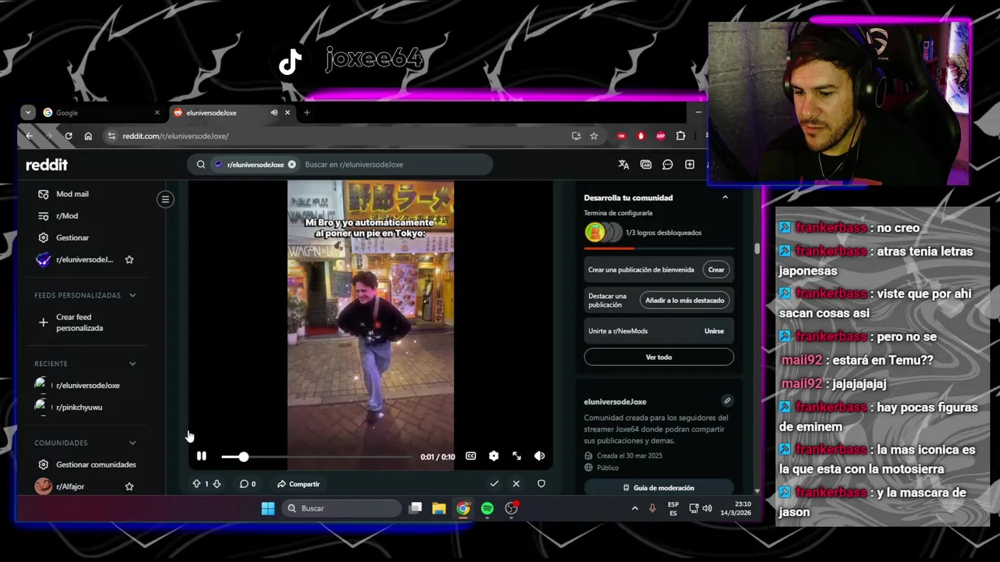This screenshot has height=562, width=1000.
Task: Open r/Alfajor community
Action: (x=70, y=486)
